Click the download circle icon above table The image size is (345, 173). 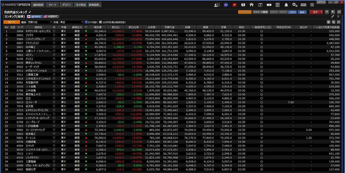pos(329,22)
